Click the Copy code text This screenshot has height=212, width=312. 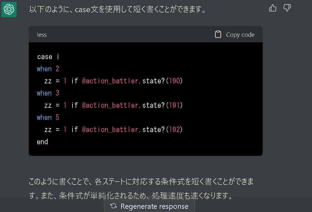tap(240, 35)
